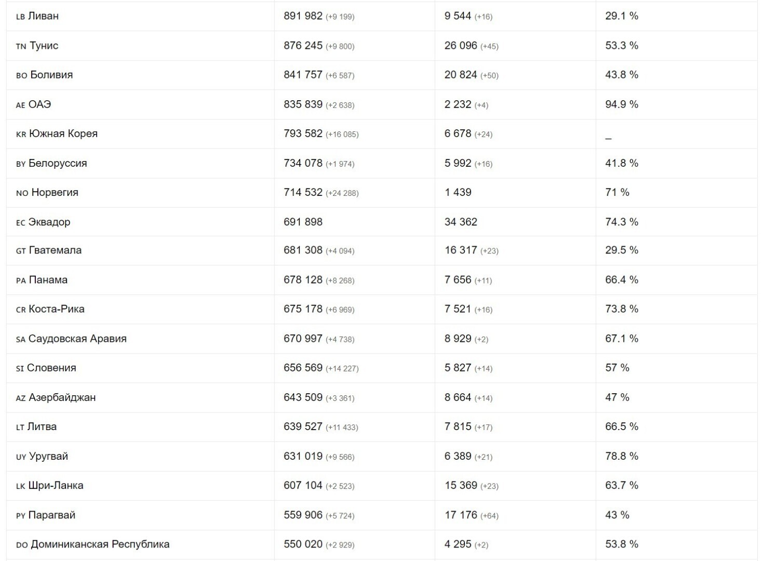Image resolution: width=764 pixels, height=561 pixels.
Task: Click Литва's death count 7 815
Action: click(x=458, y=426)
